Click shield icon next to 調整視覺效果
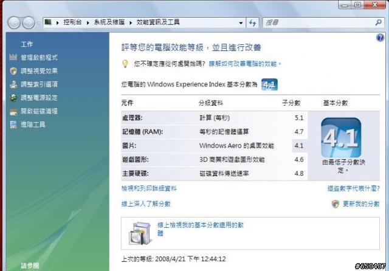This screenshot has height=271, width=389. [13, 71]
